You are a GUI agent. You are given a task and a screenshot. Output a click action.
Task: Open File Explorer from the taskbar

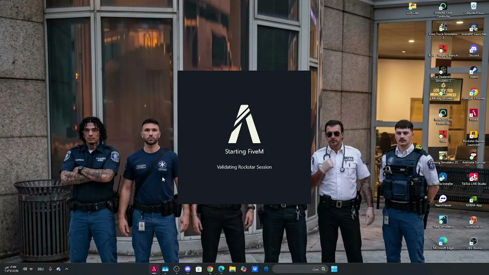pos(232,269)
